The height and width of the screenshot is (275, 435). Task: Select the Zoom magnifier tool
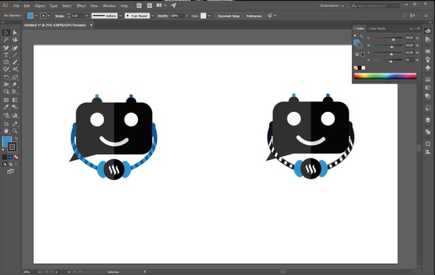coord(15,131)
